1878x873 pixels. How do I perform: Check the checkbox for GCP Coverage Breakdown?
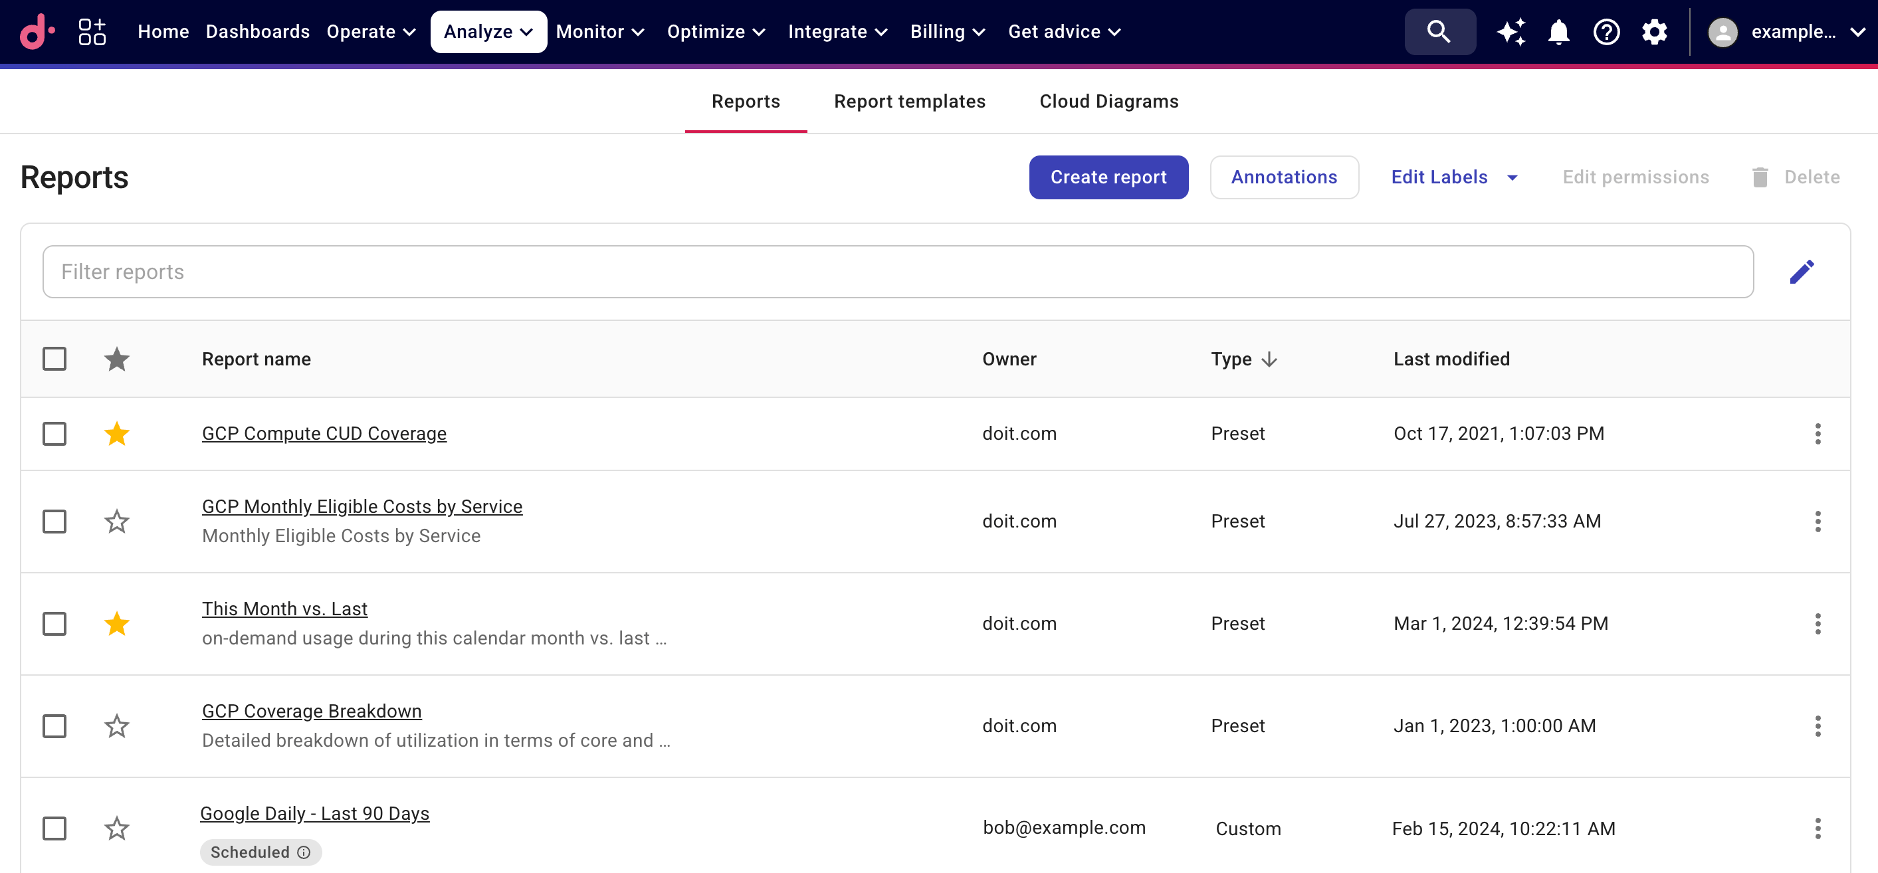pyautogui.click(x=54, y=726)
